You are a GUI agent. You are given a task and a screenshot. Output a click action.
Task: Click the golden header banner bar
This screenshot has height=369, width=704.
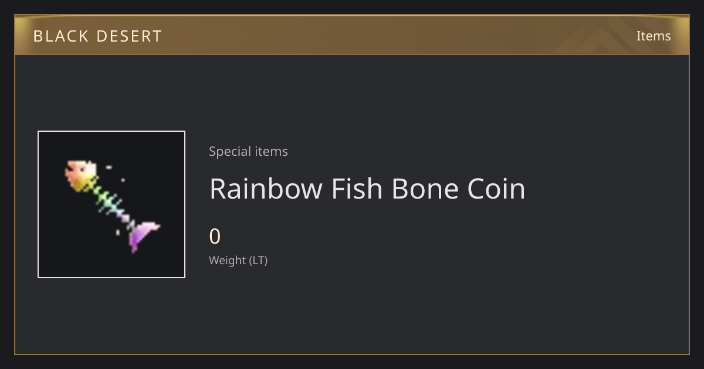click(x=352, y=35)
